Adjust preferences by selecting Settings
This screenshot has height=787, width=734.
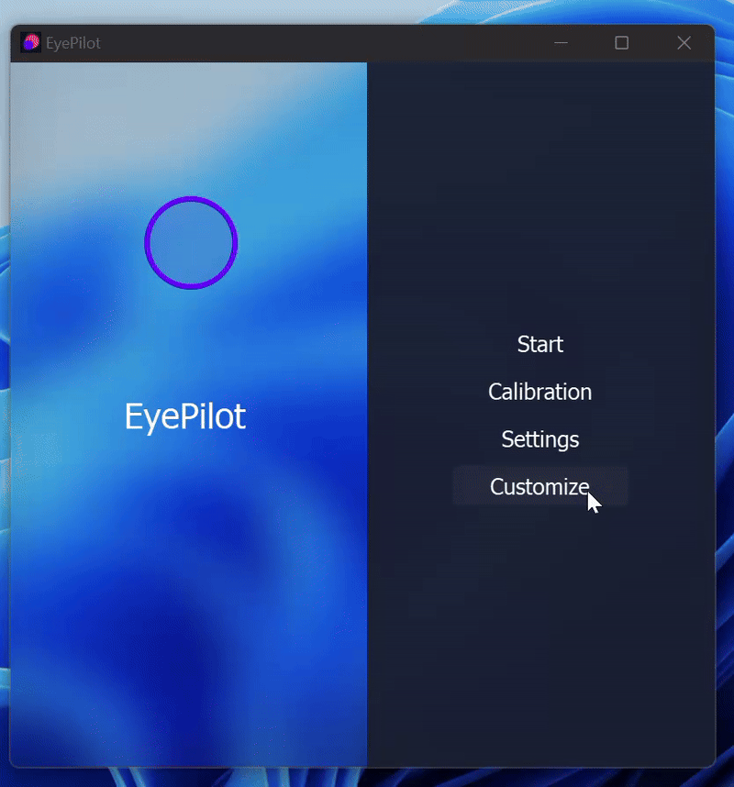539,439
